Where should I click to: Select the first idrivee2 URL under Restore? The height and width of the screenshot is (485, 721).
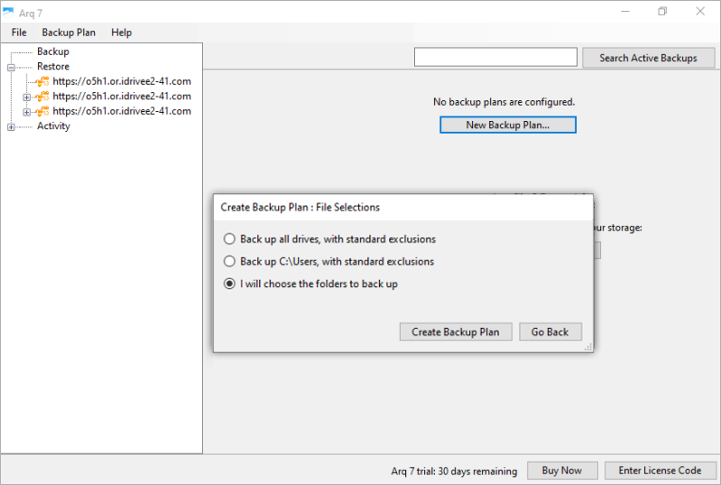point(122,81)
